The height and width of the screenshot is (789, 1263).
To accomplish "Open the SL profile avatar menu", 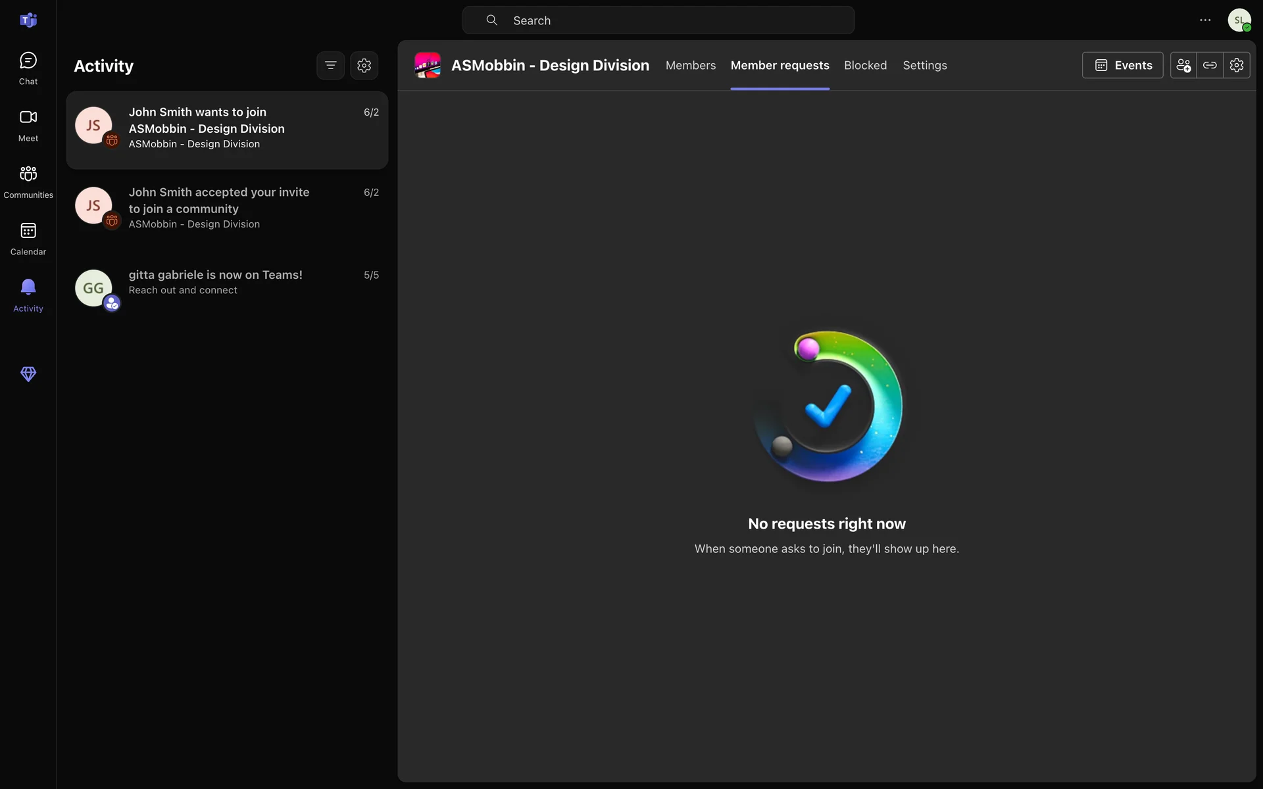I will click(1239, 20).
